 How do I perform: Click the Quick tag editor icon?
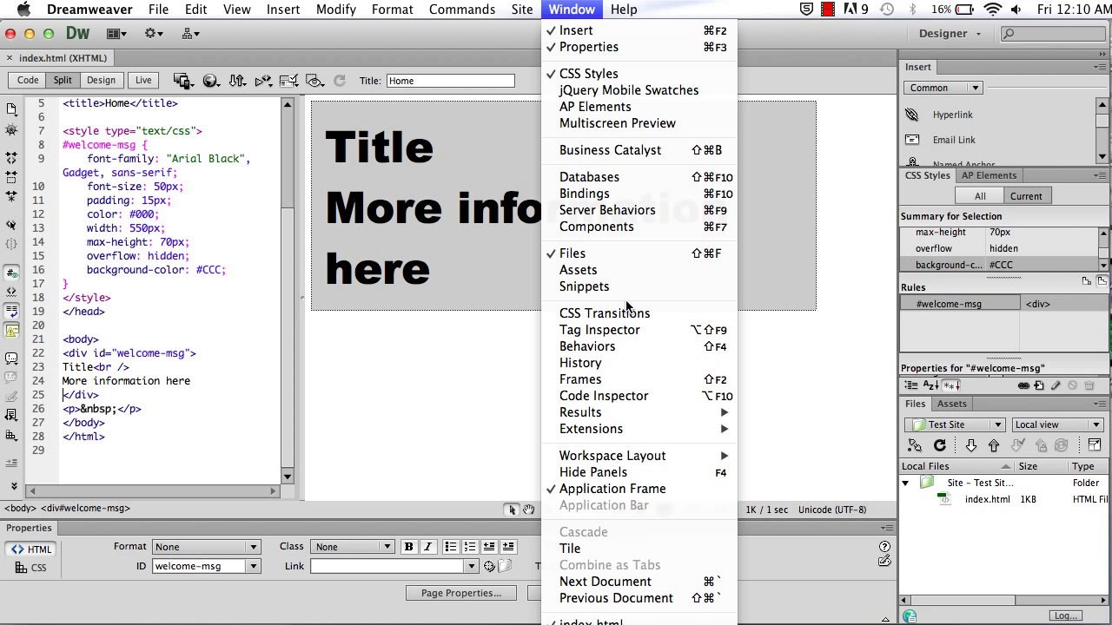(x=884, y=561)
